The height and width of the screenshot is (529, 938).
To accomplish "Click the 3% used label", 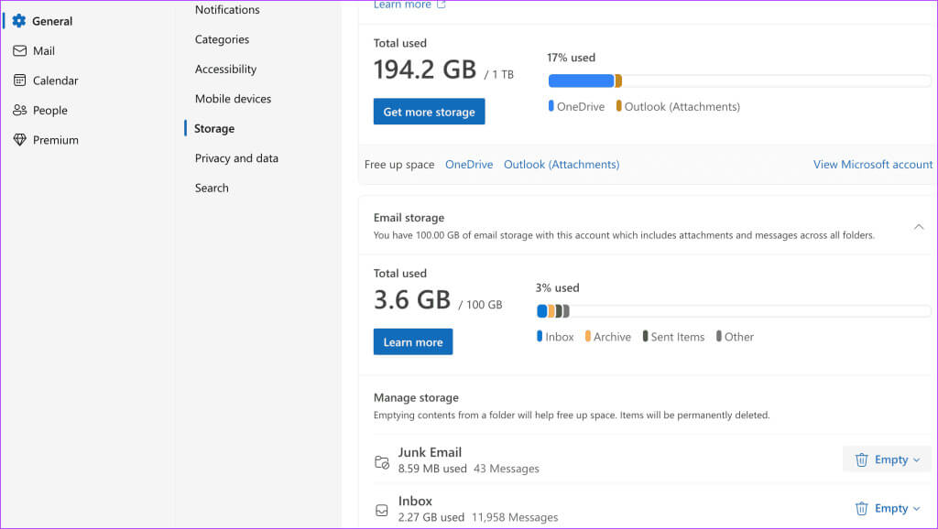I will tap(558, 287).
